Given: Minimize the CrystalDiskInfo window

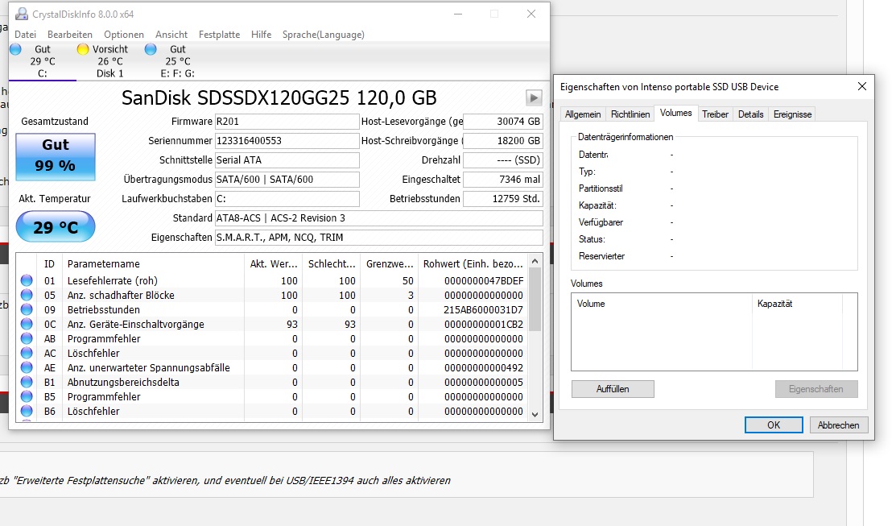Looking at the screenshot, I should [458, 14].
